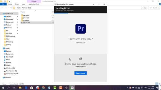
Task: Select the Manage contextual tab
Action: point(34,1)
